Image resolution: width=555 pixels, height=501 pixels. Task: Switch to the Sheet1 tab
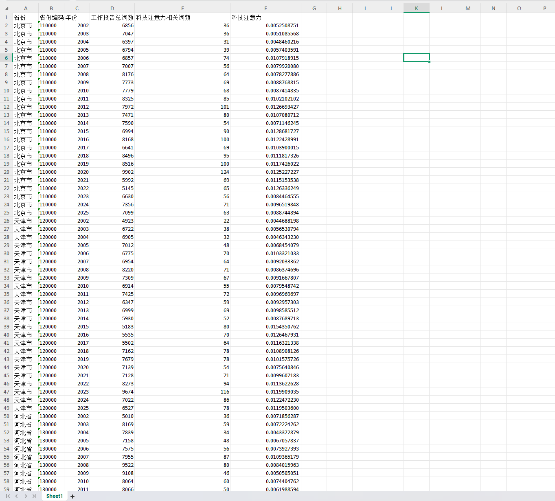[55, 496]
